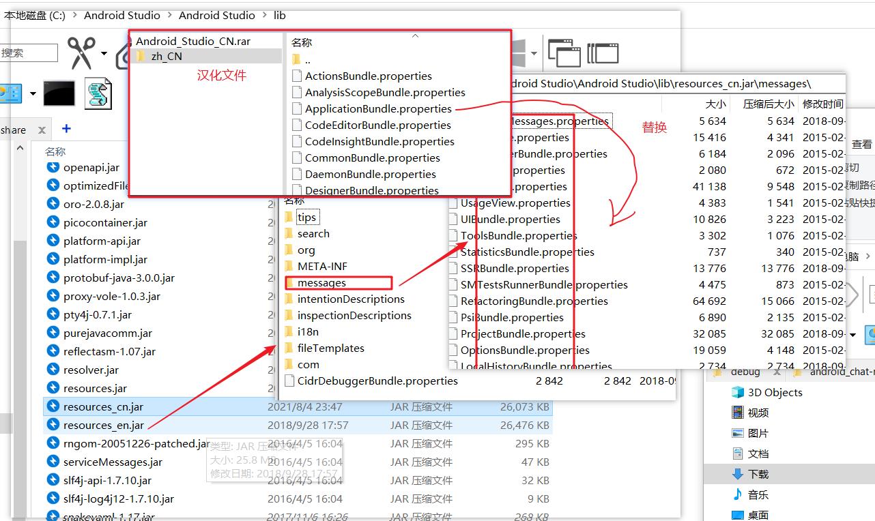Click the archive path address field
The image size is (875, 521).
pyautogui.click(x=678, y=83)
